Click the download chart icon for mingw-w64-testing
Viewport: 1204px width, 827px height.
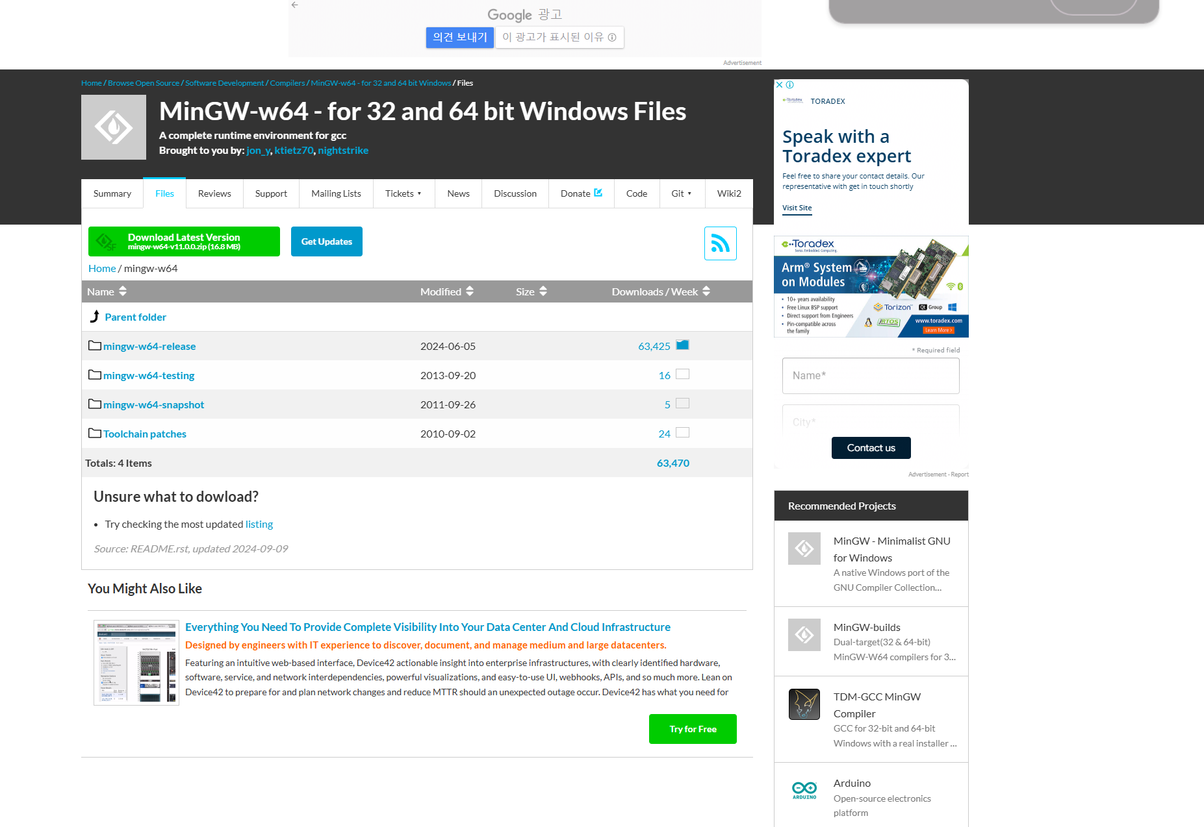coord(682,374)
